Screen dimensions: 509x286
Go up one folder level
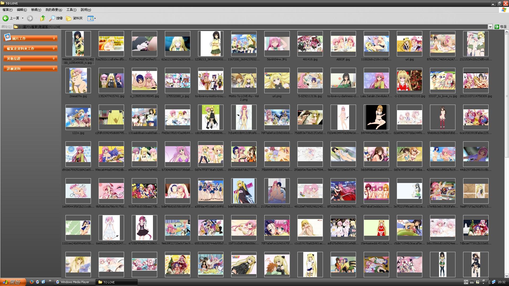pyautogui.click(x=42, y=18)
